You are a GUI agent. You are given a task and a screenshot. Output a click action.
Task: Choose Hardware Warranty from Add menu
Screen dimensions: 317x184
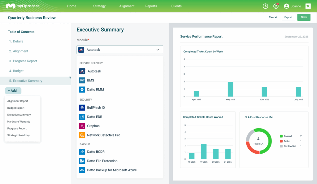pos(19,122)
